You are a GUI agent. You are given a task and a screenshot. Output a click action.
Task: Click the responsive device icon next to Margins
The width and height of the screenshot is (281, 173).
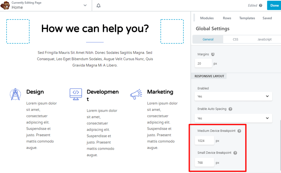click(x=213, y=54)
